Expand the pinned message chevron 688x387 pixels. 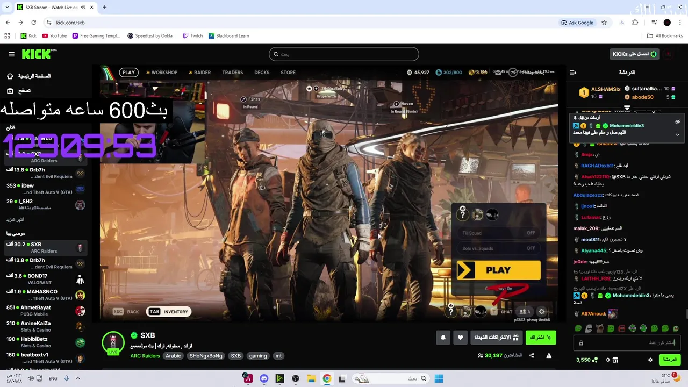click(677, 134)
